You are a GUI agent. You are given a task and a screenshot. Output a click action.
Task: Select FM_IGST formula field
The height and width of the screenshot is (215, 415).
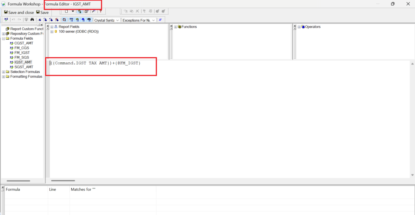pyautogui.click(x=22, y=53)
